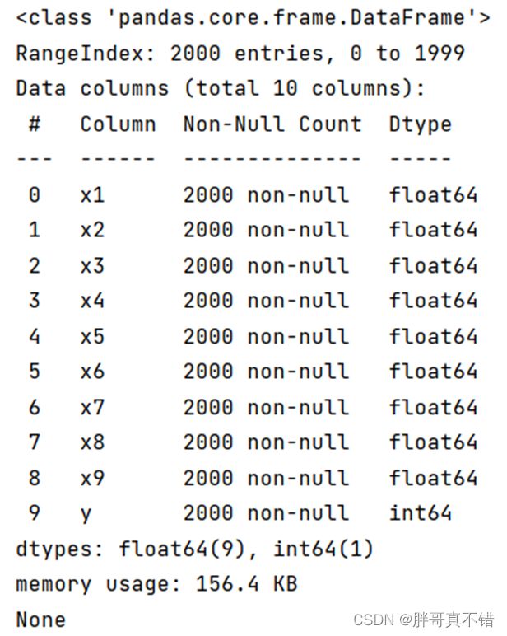Click the x9 column name
The width and height of the screenshot is (507, 636).
92,478
